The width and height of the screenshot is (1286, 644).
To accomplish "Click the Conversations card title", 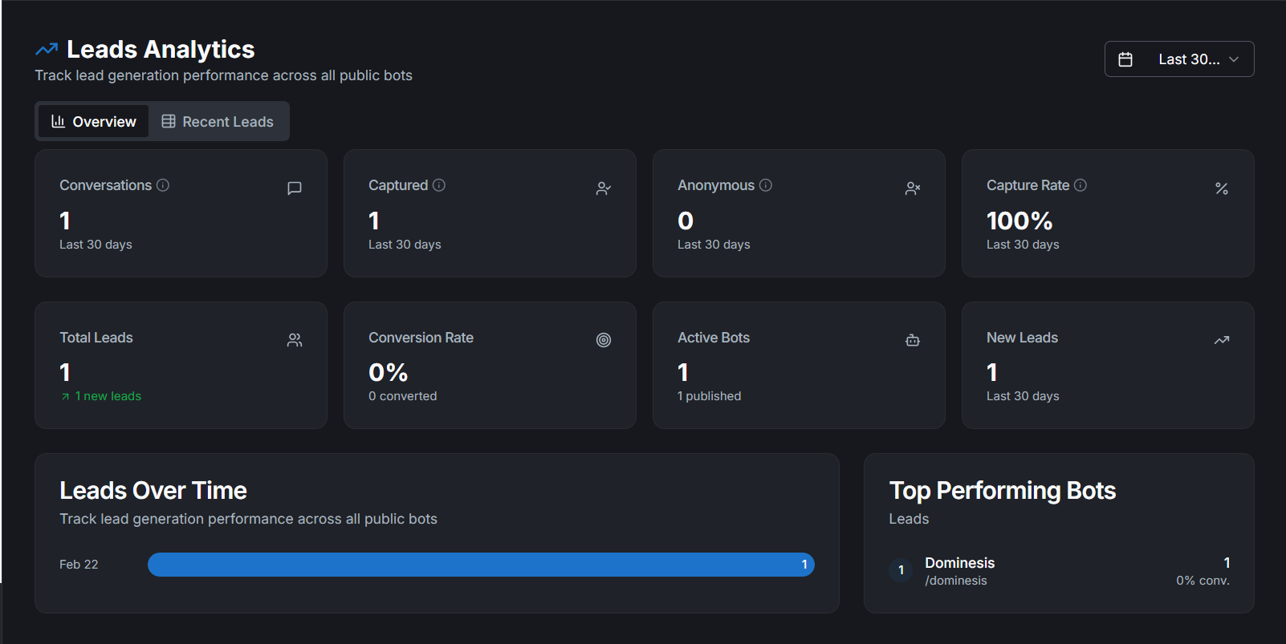I will pyautogui.click(x=105, y=185).
